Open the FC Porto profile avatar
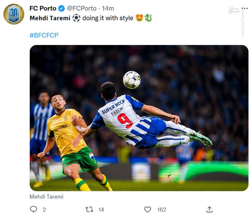Screen dimensions: 250x215 pos(14,14)
